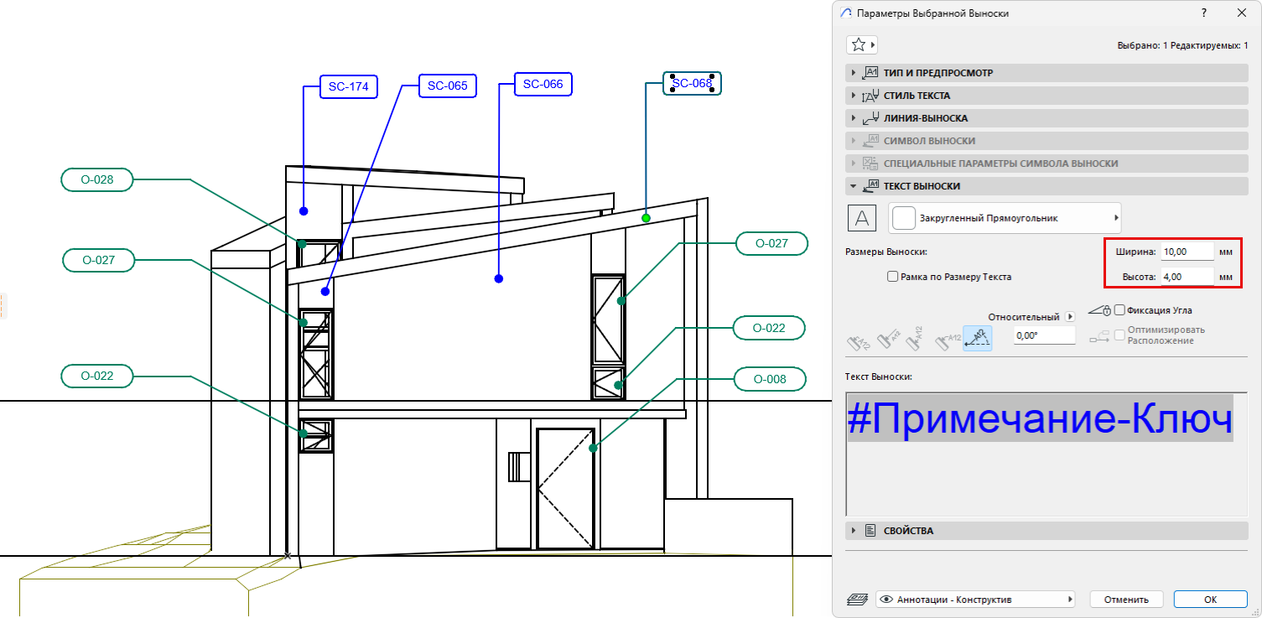Click the Properties section list icon

pos(870,531)
